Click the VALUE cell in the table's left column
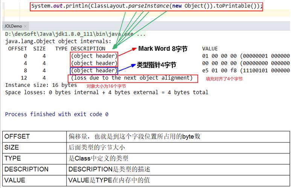 (35, 180)
